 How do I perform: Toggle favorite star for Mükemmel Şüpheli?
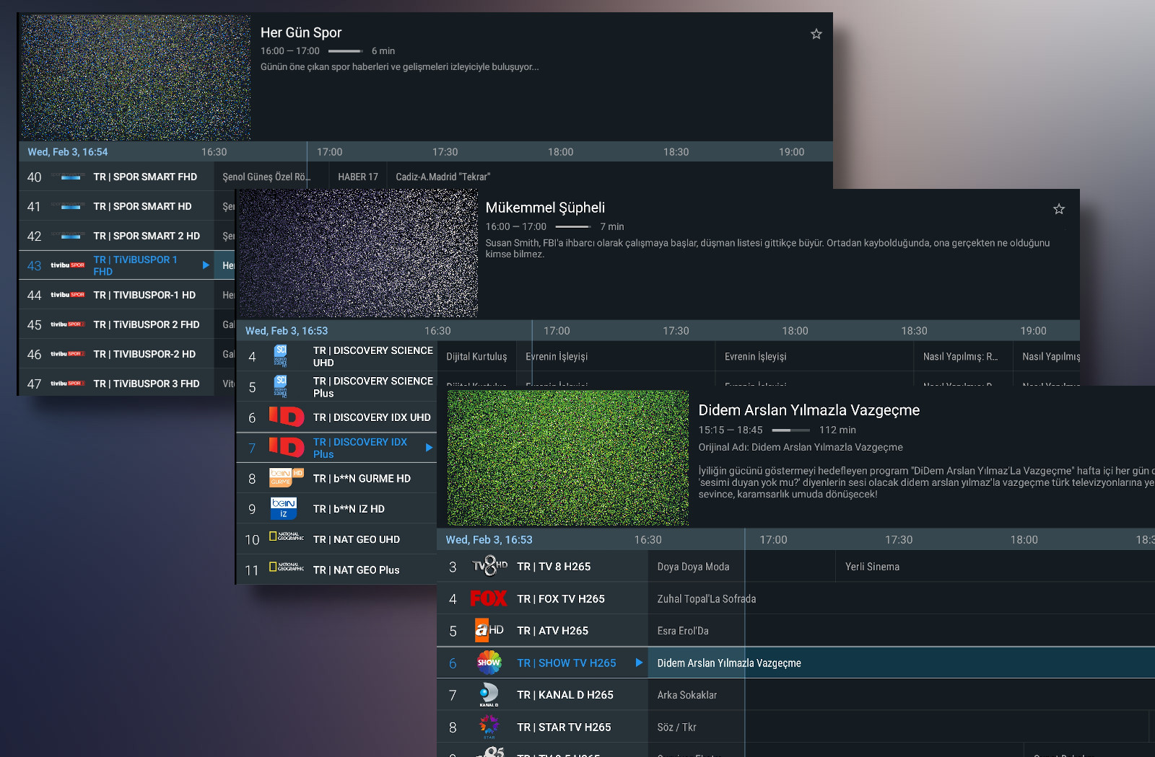pos(1058,208)
